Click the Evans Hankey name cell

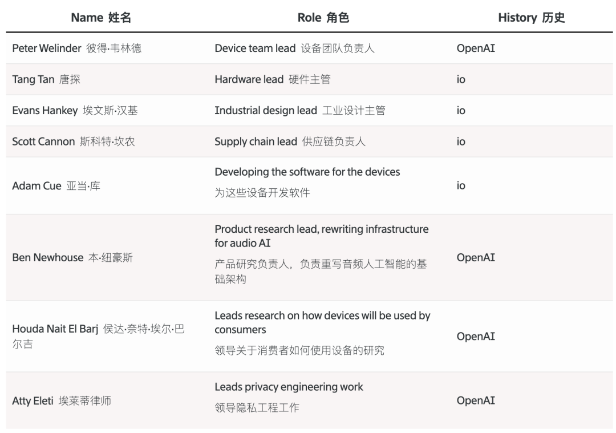[75, 111]
